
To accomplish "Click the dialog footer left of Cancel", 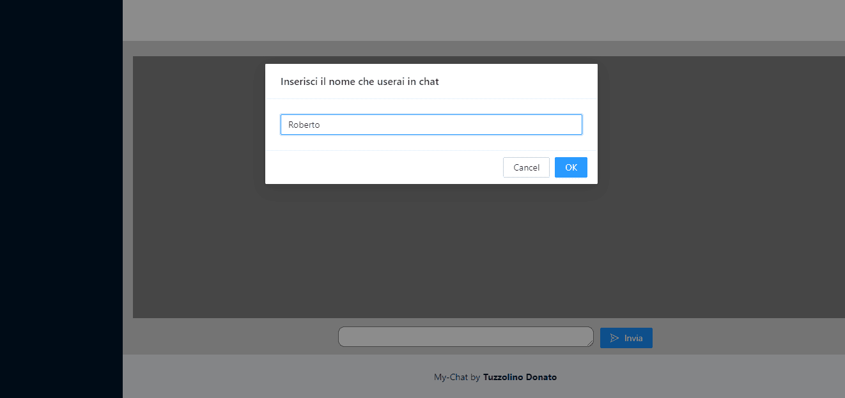I will click(x=384, y=167).
